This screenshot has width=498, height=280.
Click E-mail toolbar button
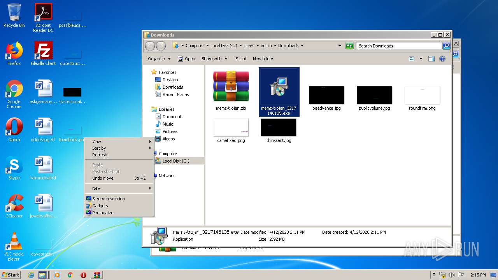coord(241,59)
